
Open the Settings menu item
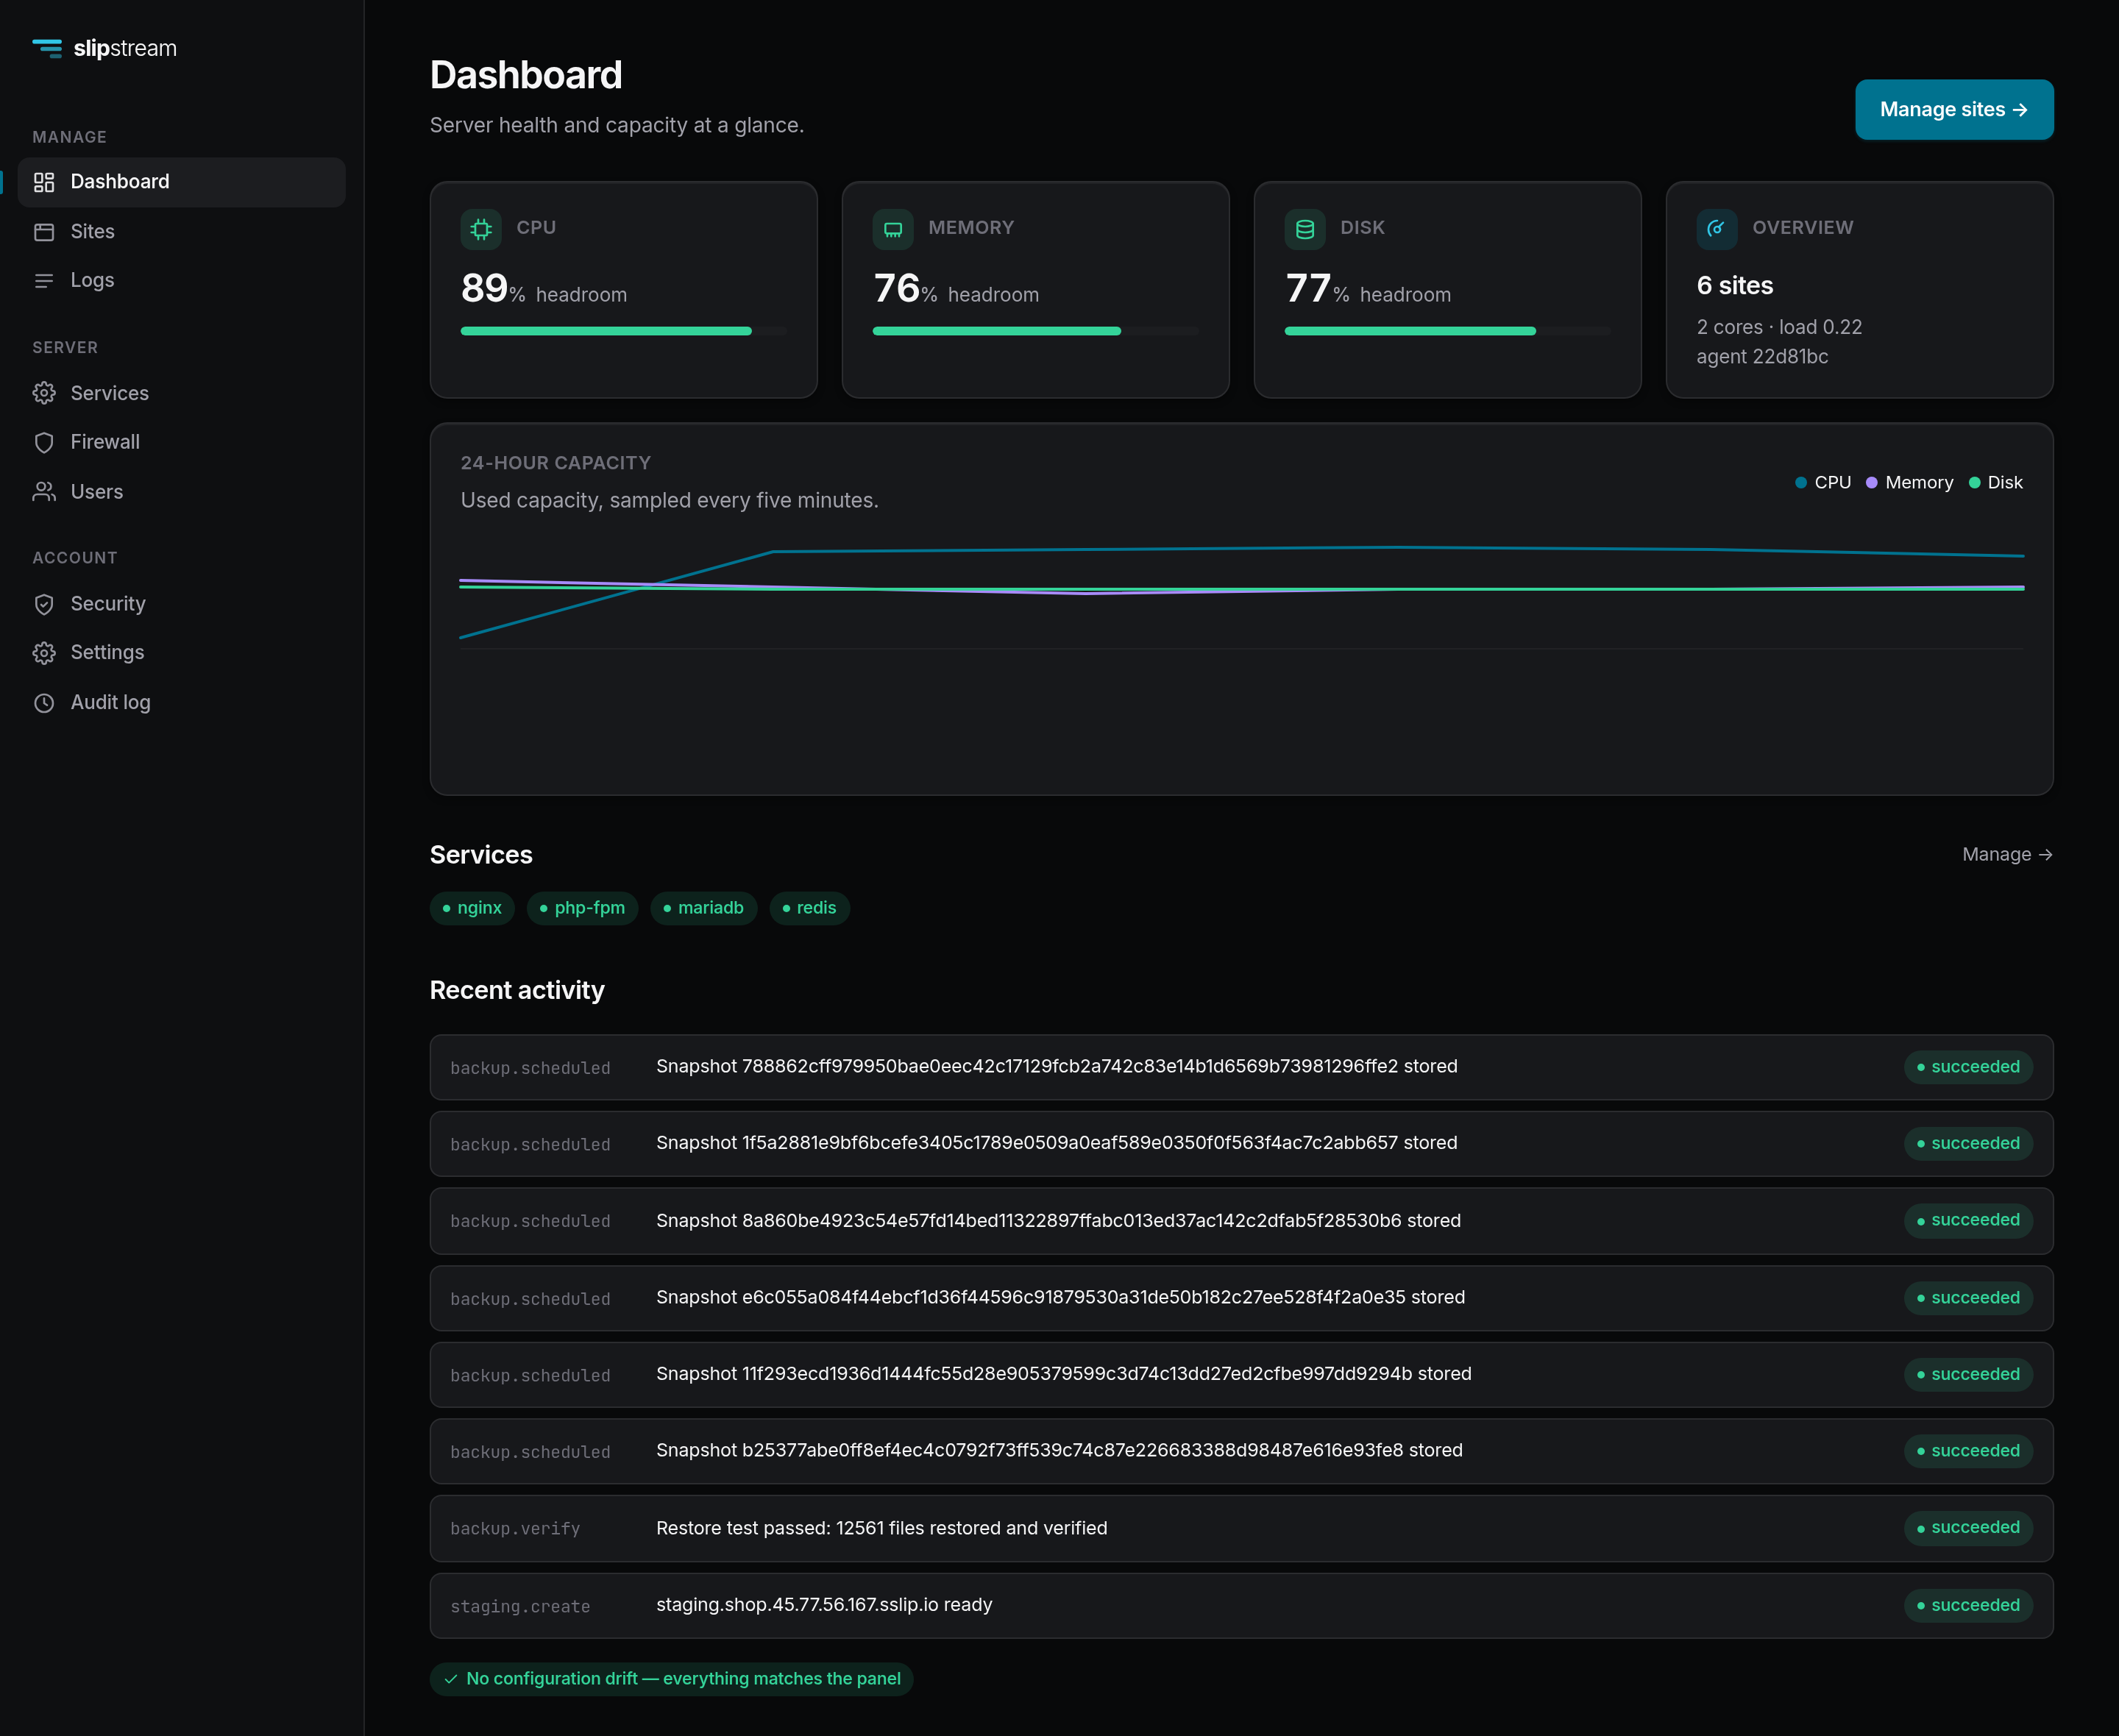click(x=182, y=653)
